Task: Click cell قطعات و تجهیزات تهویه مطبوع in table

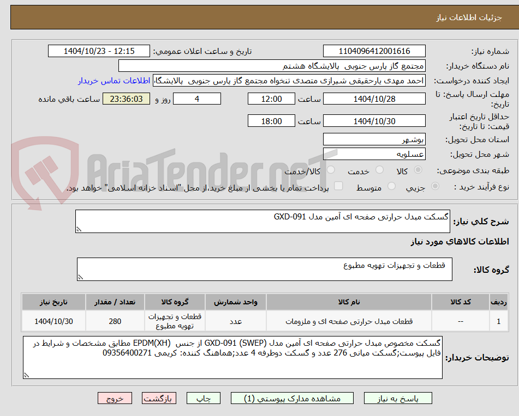Action: click(x=175, y=321)
